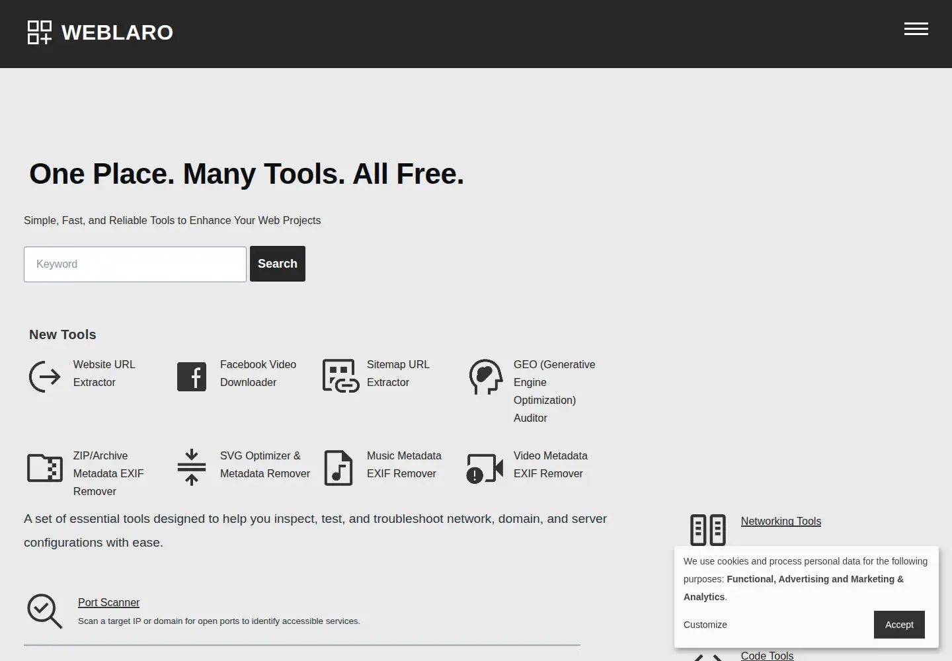The image size is (952, 661).
Task: Focus the Keyword search field
Action: pyautogui.click(x=135, y=264)
